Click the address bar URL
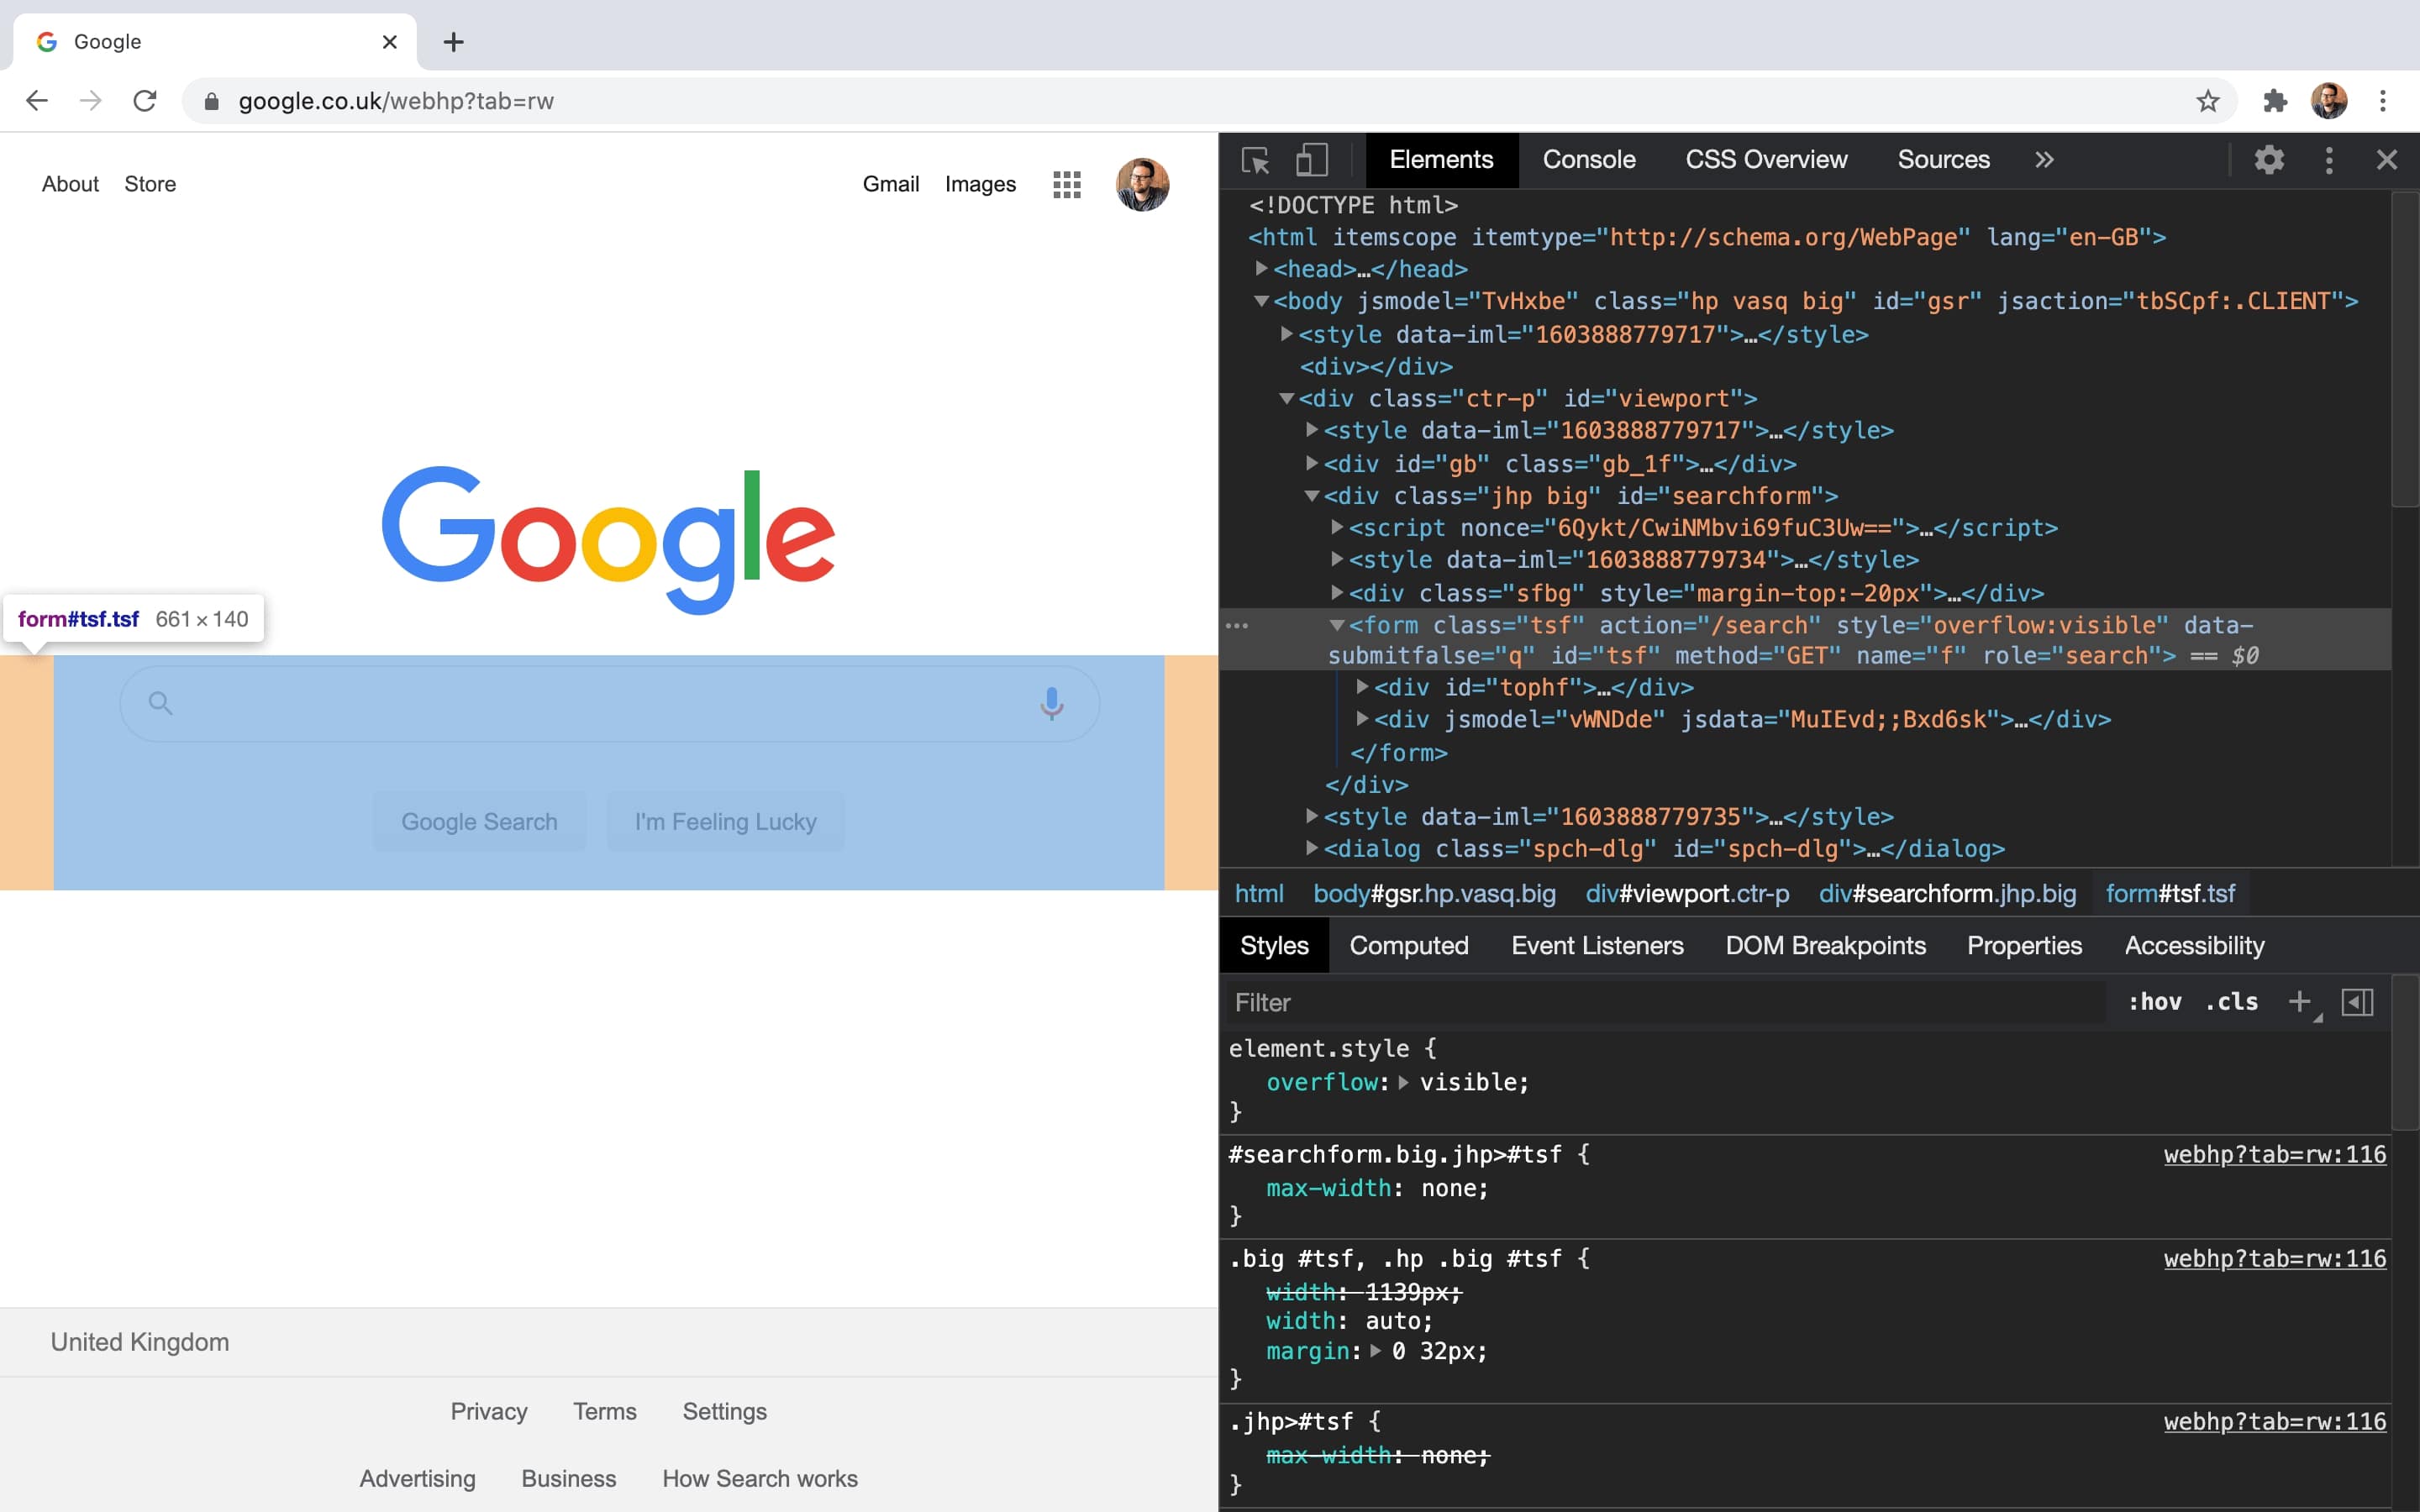The image size is (2420, 1512). [396, 101]
